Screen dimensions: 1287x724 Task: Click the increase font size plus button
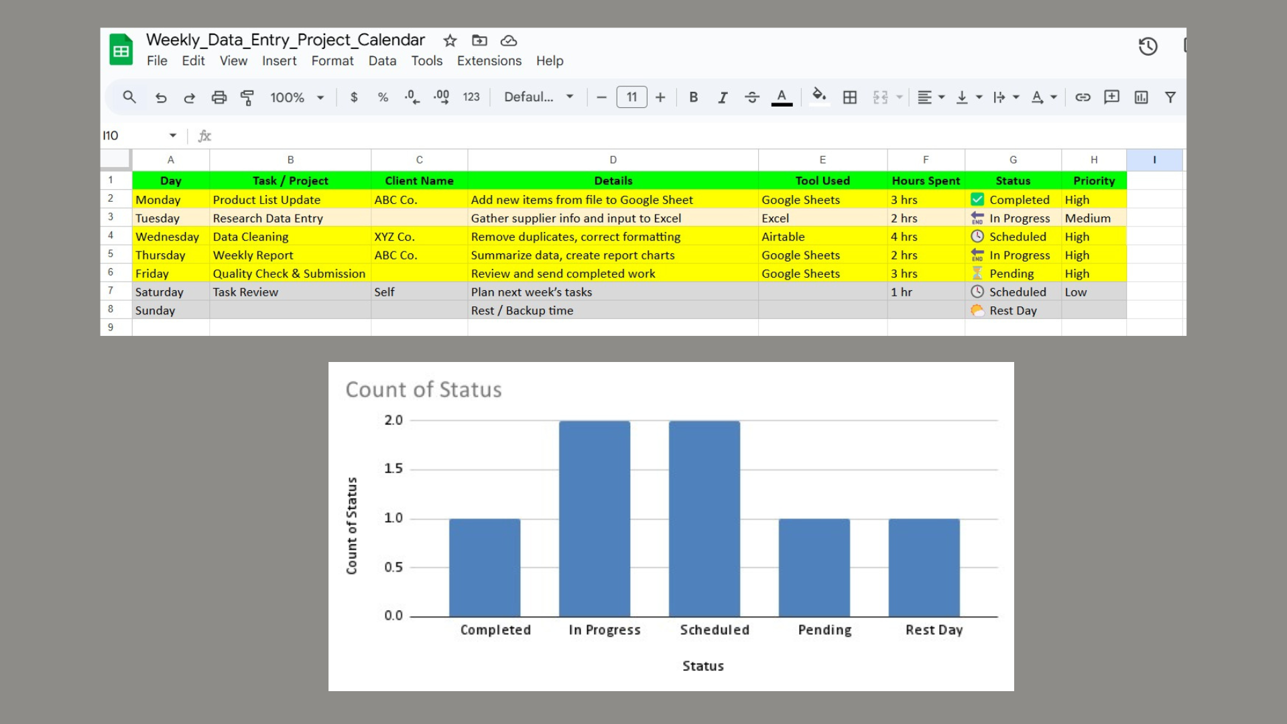660,98
